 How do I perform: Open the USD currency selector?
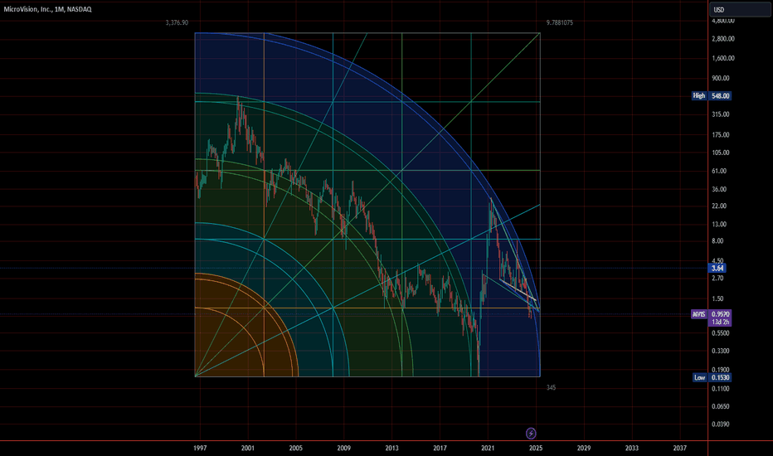pyautogui.click(x=740, y=10)
